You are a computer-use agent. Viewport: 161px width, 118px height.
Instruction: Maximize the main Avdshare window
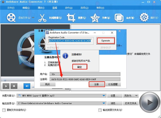pyautogui.click(x=149, y=2)
